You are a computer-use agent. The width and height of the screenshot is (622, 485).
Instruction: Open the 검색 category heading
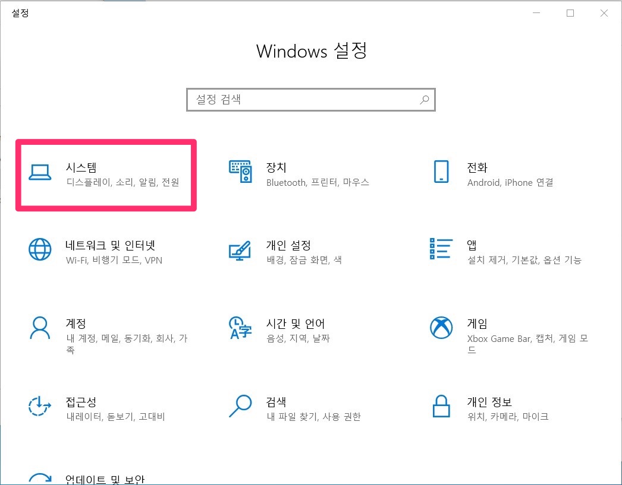[x=276, y=402]
